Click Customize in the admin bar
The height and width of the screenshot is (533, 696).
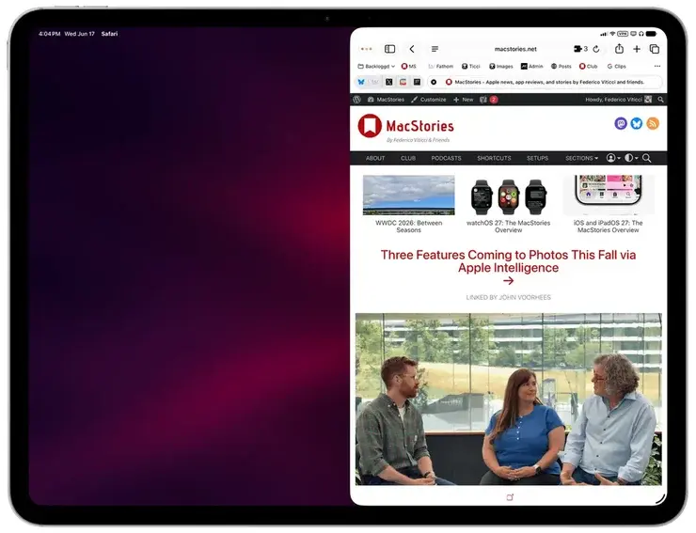pos(428,100)
